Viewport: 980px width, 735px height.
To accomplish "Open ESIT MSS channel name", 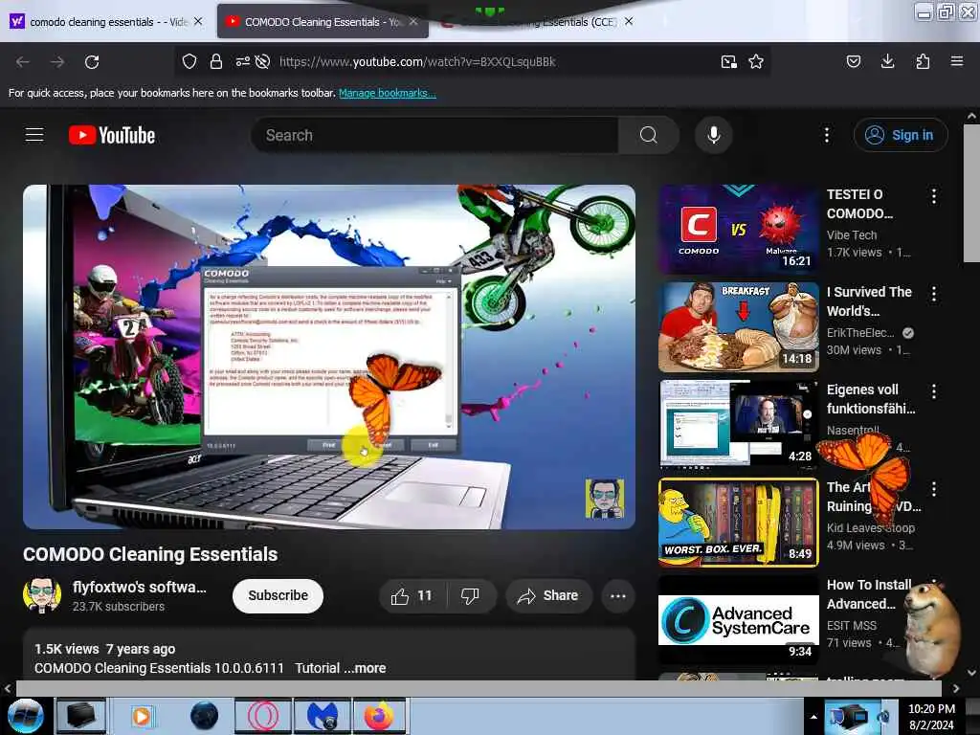I will click(x=851, y=626).
